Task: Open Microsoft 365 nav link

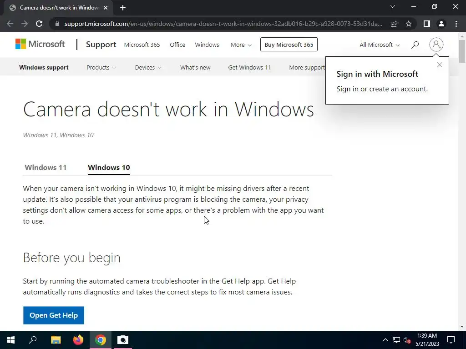Action: click(142, 45)
